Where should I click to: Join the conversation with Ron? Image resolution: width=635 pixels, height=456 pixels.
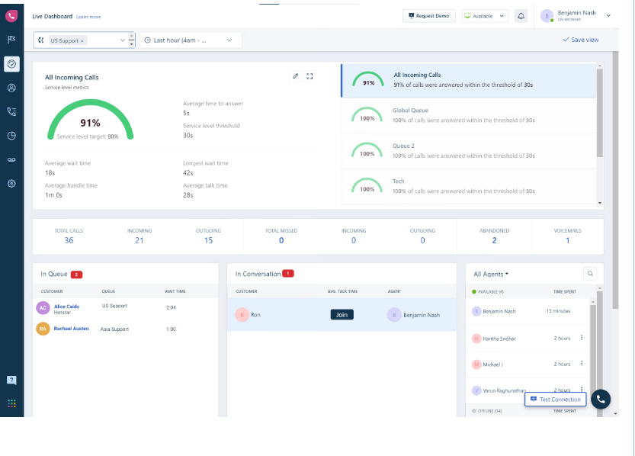pyautogui.click(x=342, y=315)
